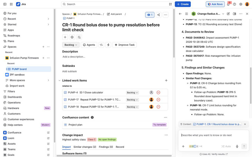Image resolution: width=252 pixels, height=157 pixels.
Task: Switch the Rovo panel layout icon
Action: 234,14
